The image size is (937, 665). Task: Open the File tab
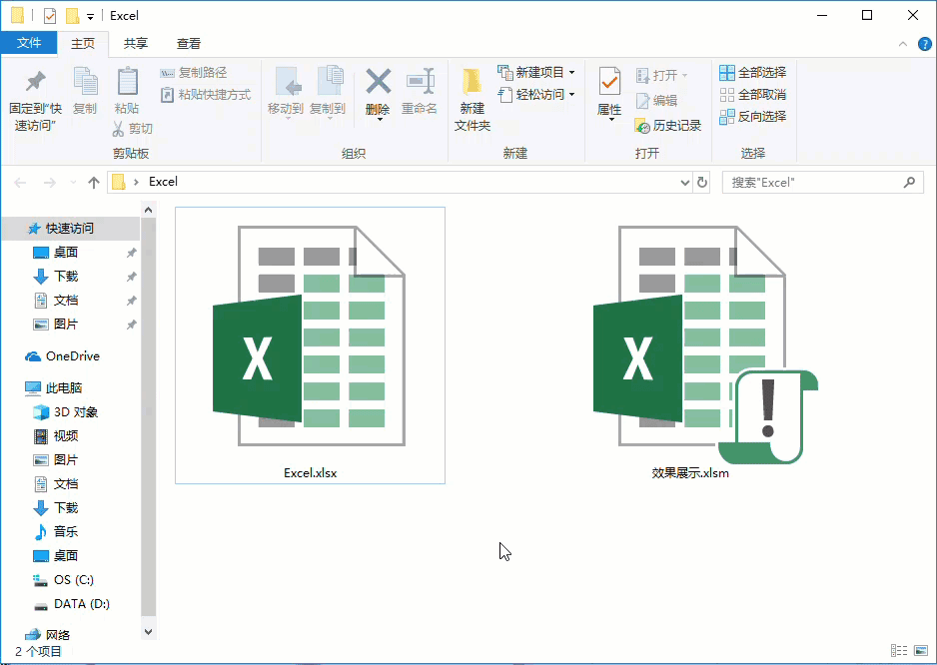tap(29, 43)
